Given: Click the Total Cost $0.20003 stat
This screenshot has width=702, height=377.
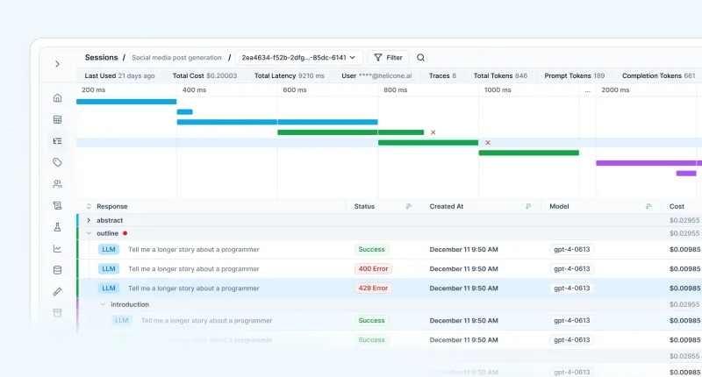Looking at the screenshot, I should click(x=204, y=76).
